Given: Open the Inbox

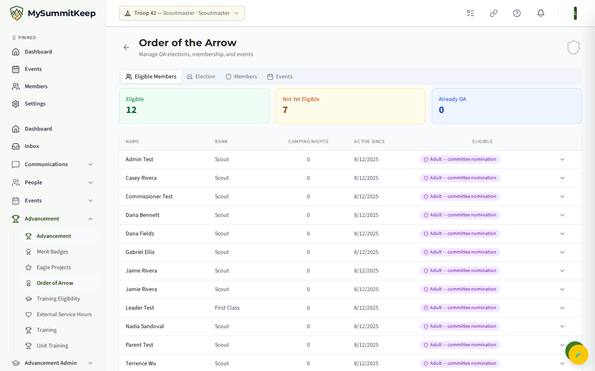Looking at the screenshot, I should pos(52,146).
